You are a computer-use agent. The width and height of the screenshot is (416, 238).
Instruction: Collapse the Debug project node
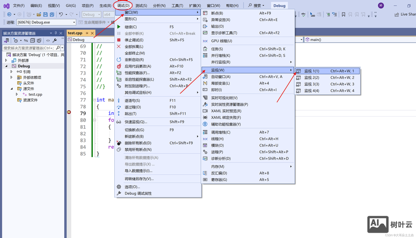pyautogui.click(x=6, y=66)
